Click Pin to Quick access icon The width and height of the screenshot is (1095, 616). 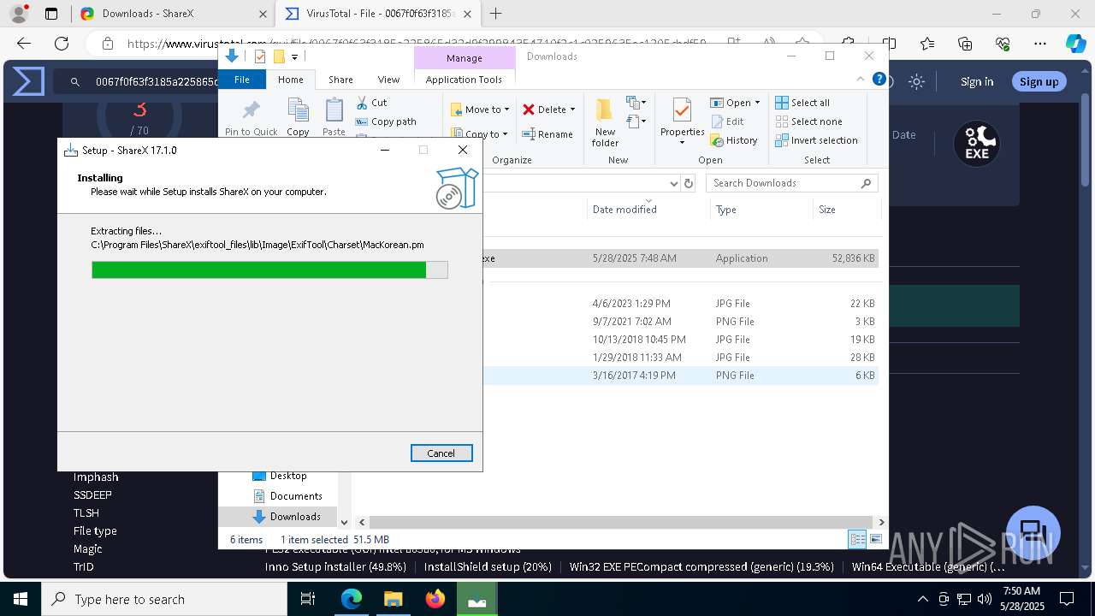click(x=252, y=116)
